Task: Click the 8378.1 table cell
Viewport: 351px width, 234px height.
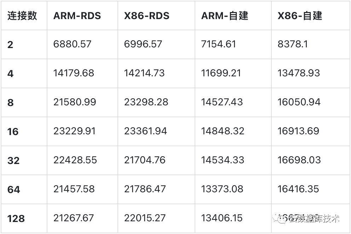Action: 293,44
